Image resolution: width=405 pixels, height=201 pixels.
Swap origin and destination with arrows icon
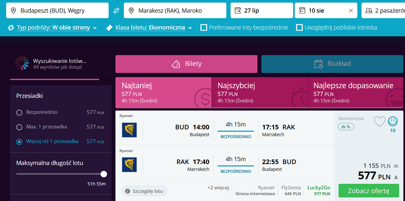click(116, 11)
